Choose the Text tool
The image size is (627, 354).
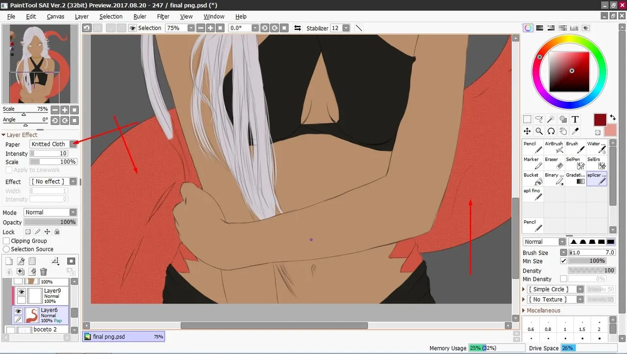tap(575, 119)
